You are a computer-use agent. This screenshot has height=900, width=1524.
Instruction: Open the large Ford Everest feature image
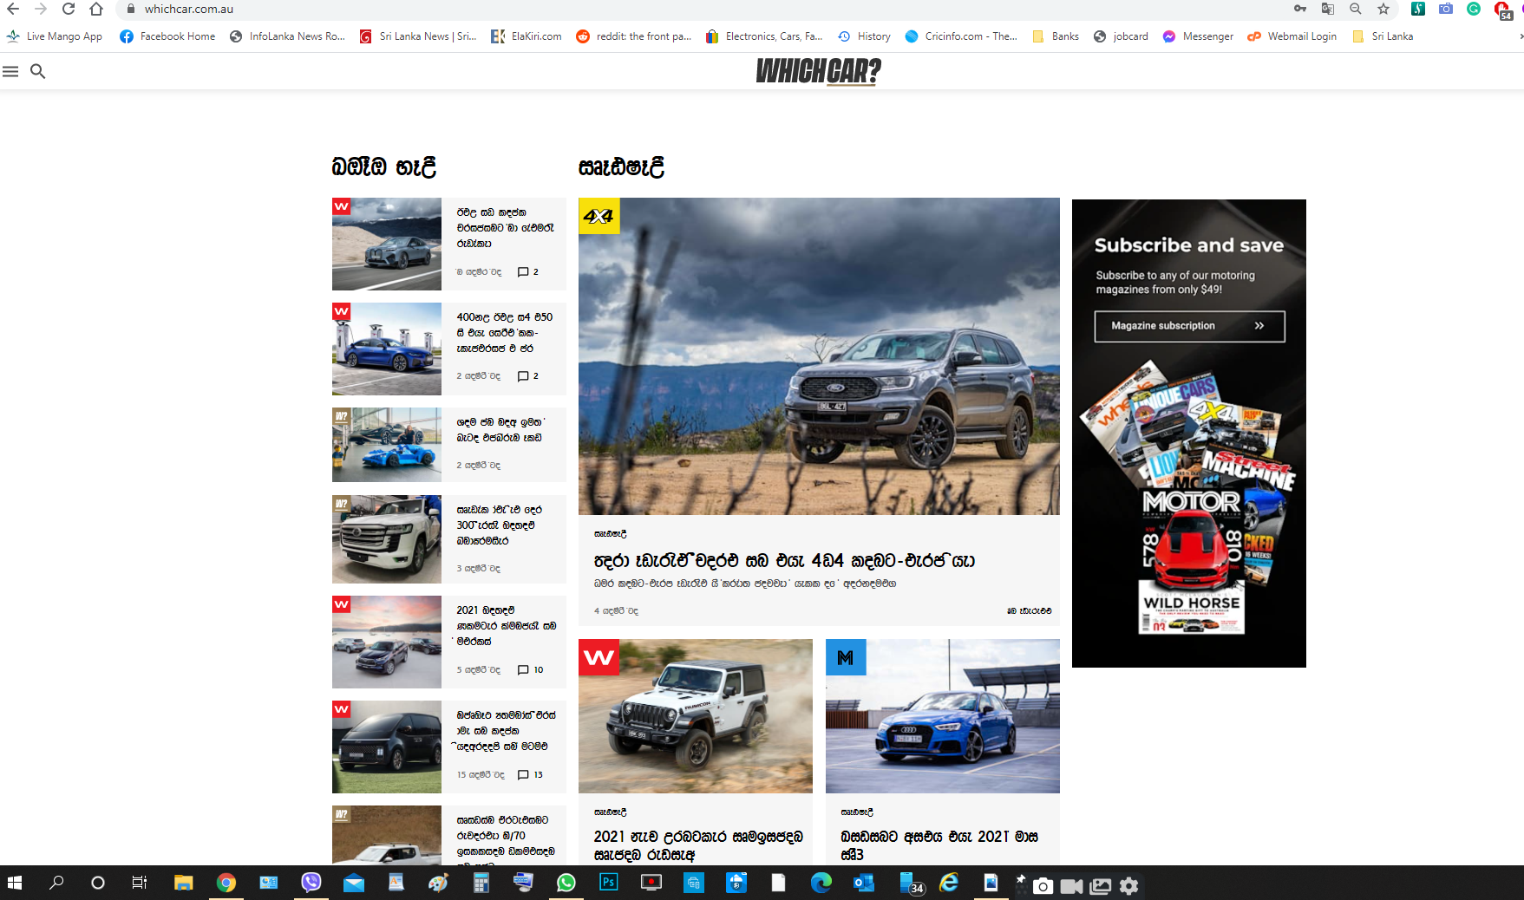(819, 356)
